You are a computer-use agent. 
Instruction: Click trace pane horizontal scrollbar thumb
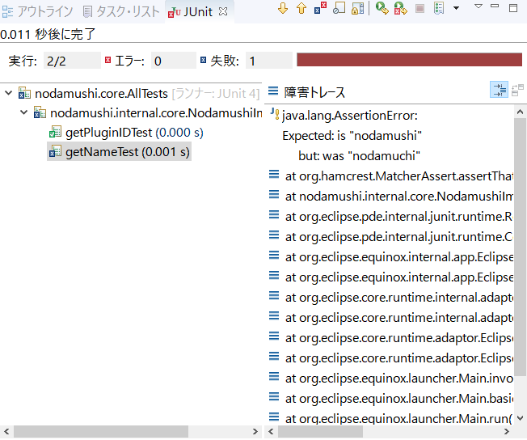click(x=321, y=431)
